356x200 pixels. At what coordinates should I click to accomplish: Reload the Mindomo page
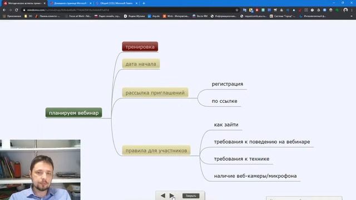pos(16,10)
